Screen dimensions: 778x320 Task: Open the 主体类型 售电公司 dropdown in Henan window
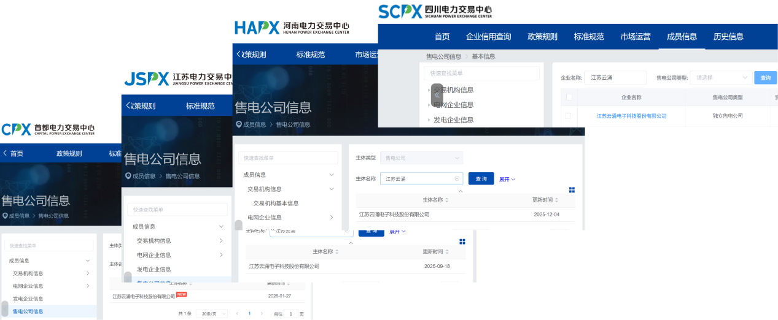tap(421, 158)
